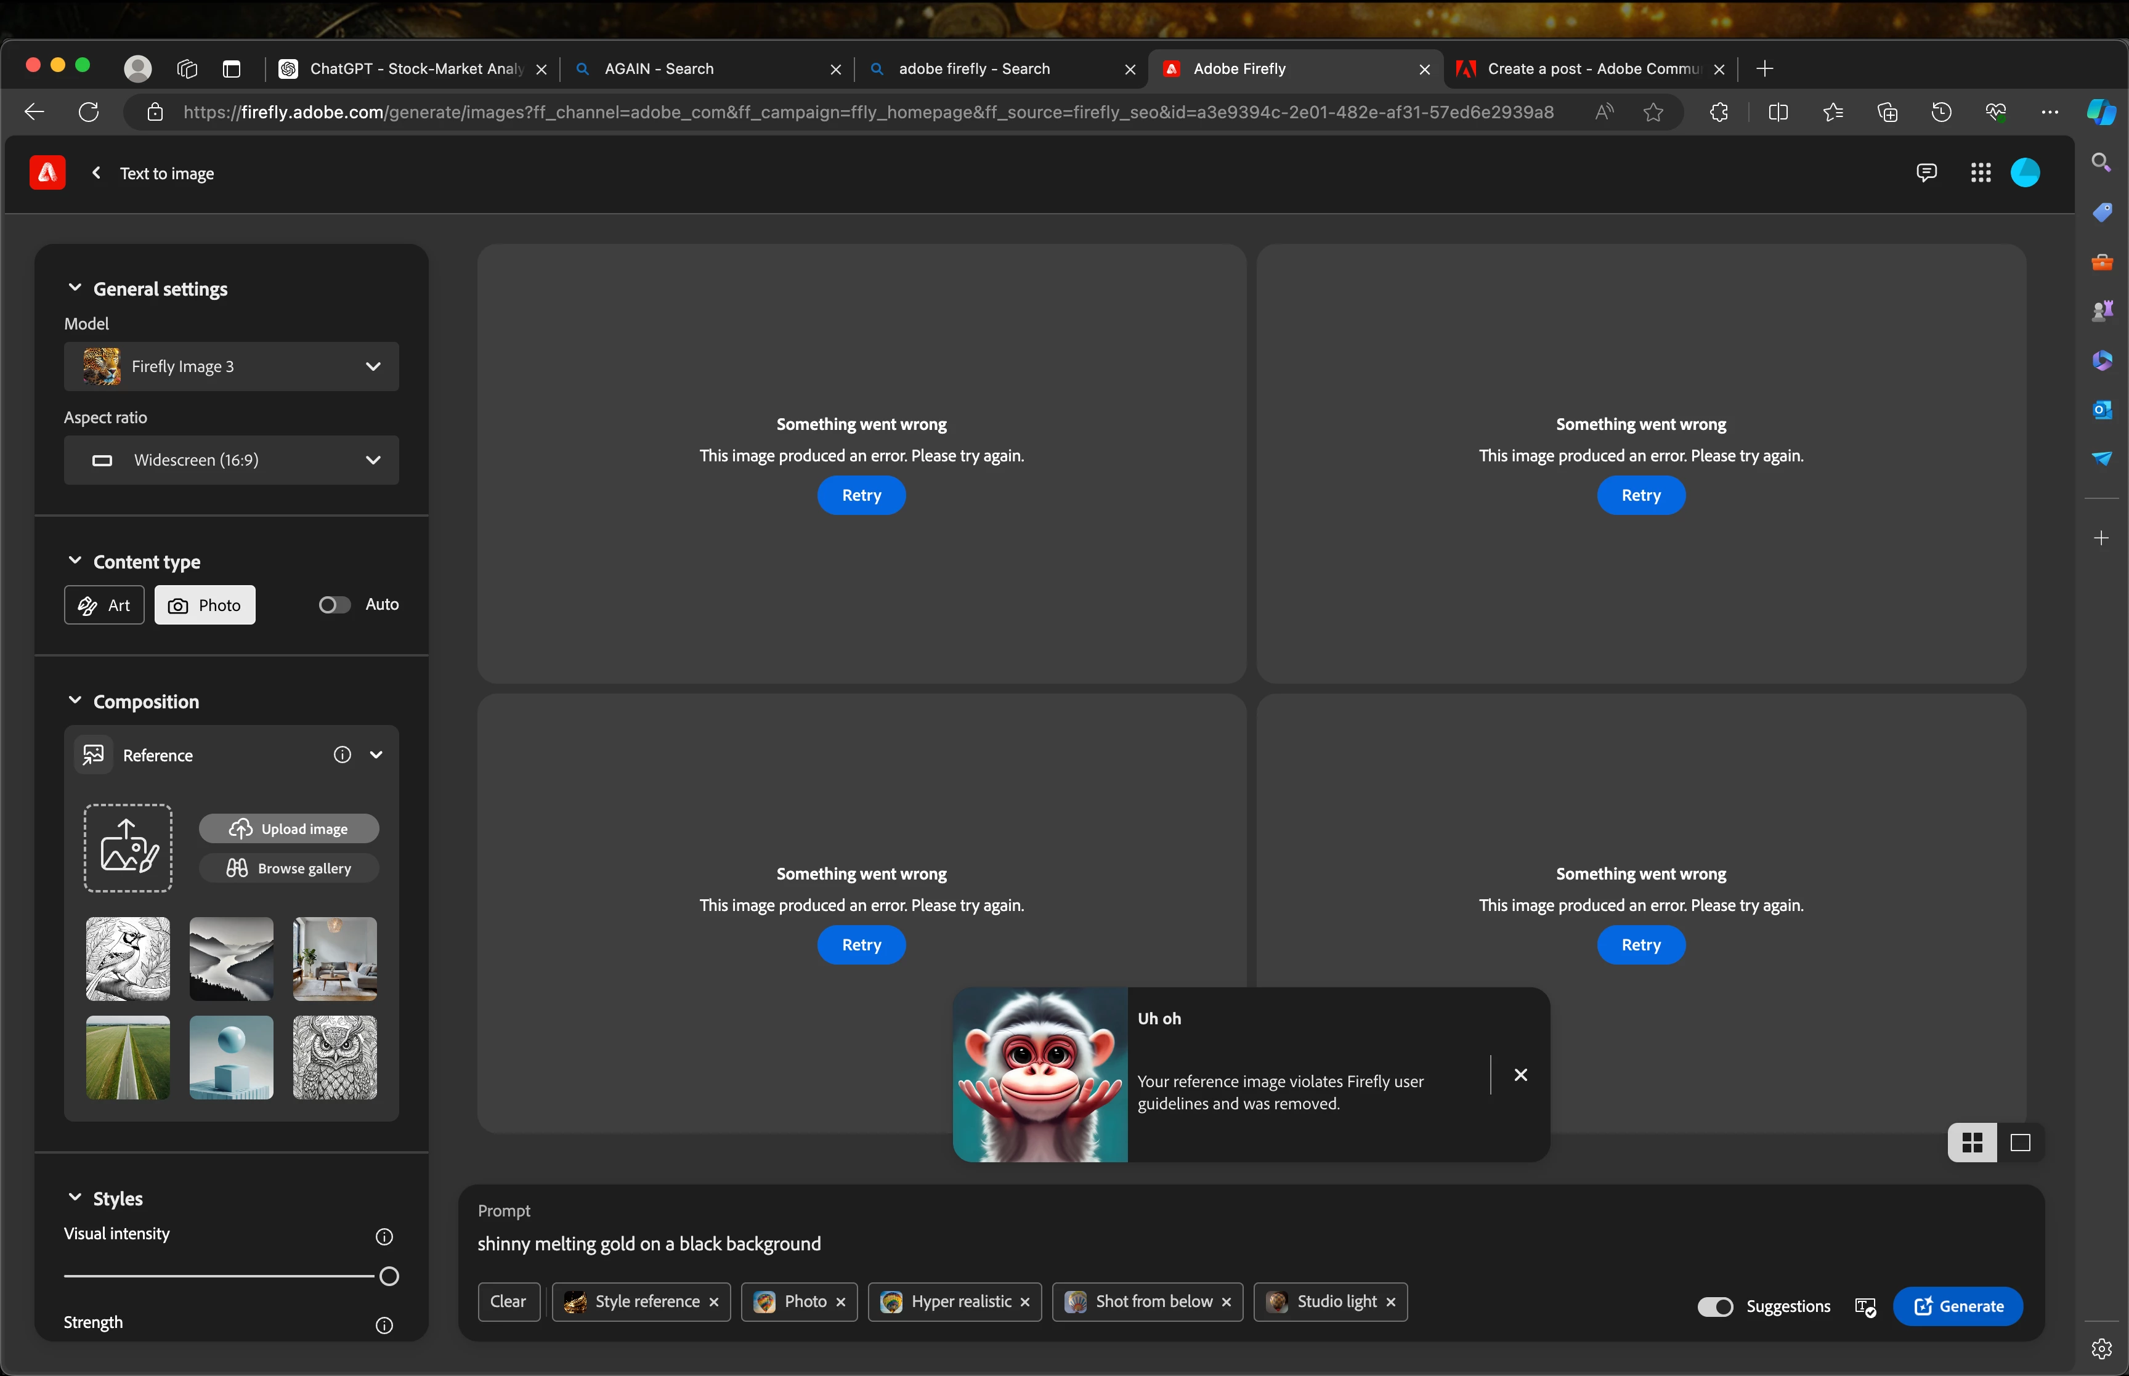The image size is (2129, 1376).
Task: Click the prompt settings icon beside Suggestions
Action: tap(1865, 1307)
